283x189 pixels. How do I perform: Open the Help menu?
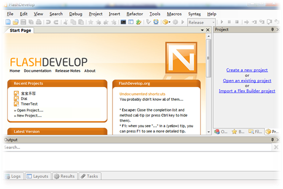click(x=212, y=14)
